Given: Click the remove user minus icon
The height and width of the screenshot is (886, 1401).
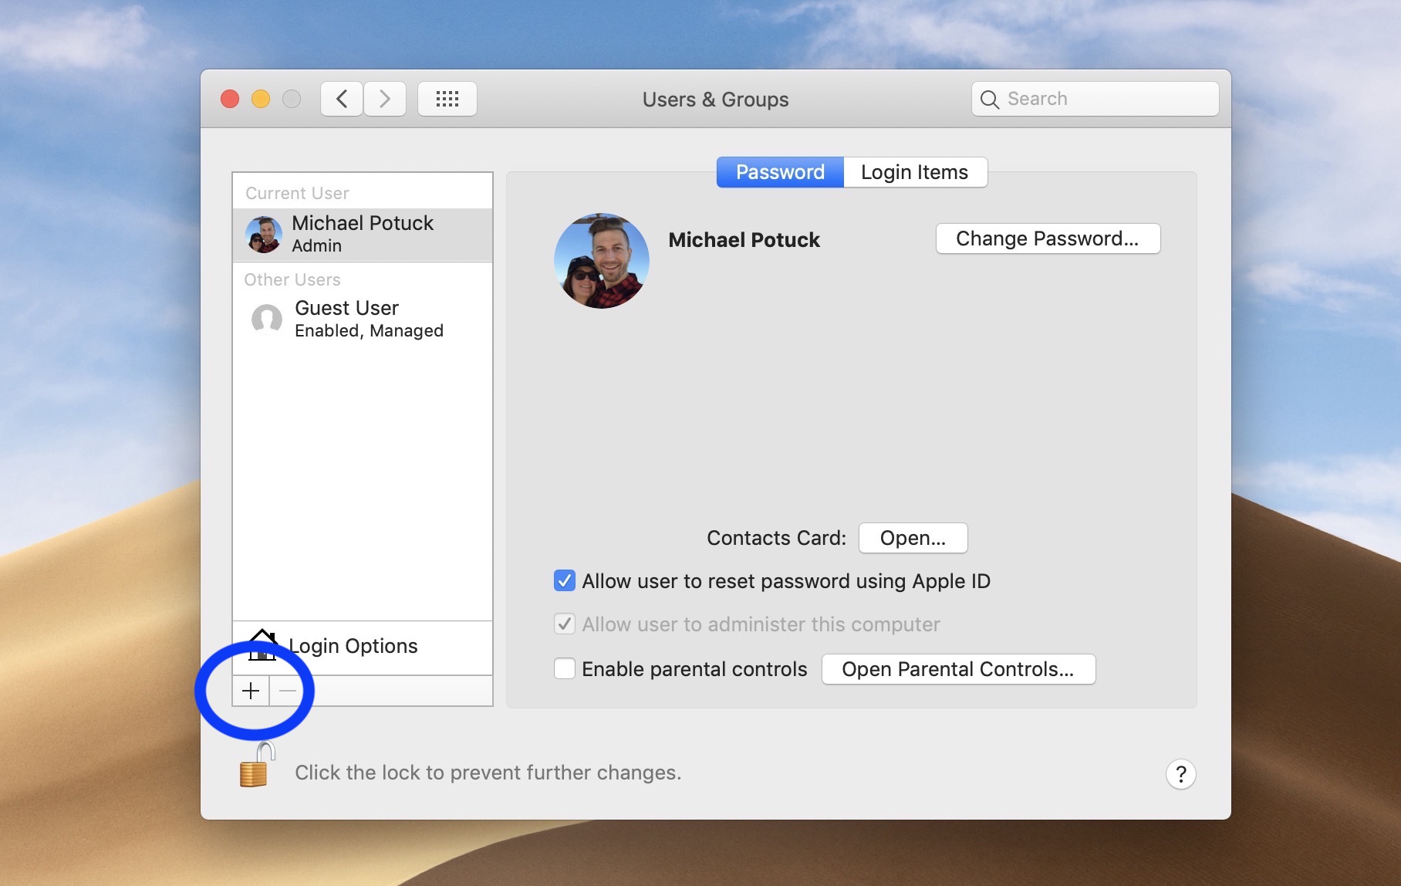Looking at the screenshot, I should coord(287,692).
